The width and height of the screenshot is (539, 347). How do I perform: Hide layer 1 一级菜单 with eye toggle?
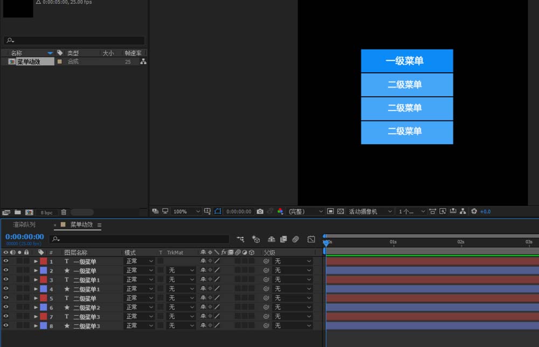pos(6,261)
